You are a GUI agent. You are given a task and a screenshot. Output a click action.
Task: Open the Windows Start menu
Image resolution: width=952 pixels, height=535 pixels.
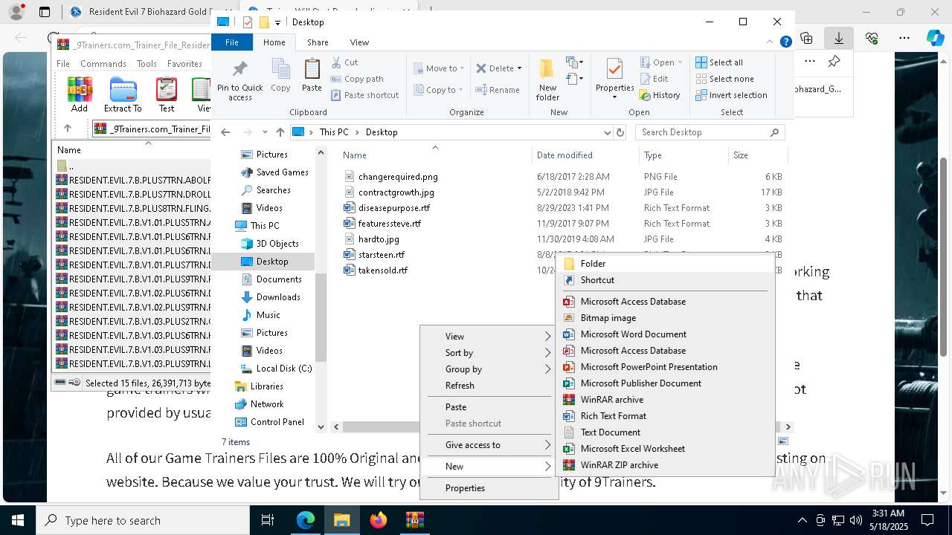[18, 520]
